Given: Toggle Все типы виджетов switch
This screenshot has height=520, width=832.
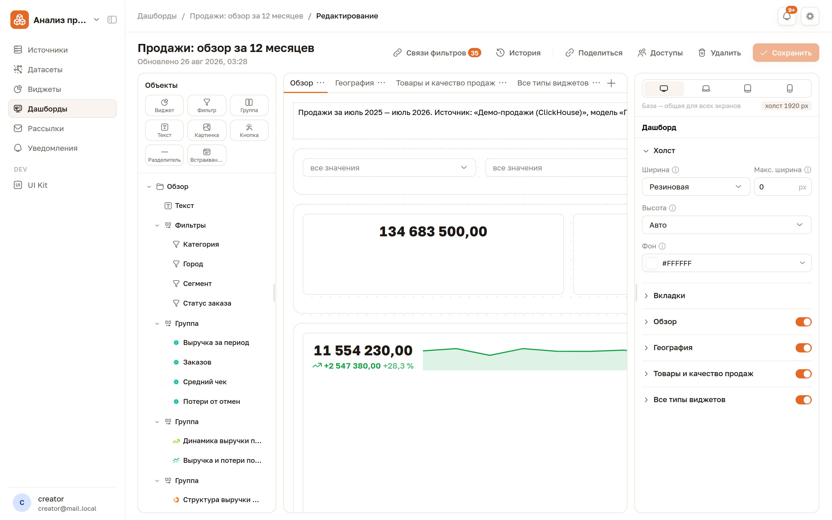Looking at the screenshot, I should pyautogui.click(x=803, y=400).
